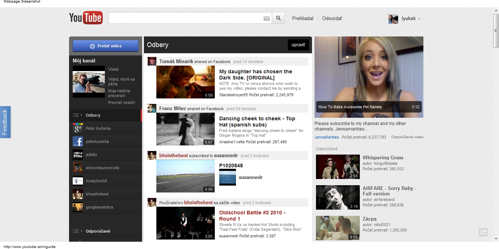Image resolution: width=499 pixels, height=249 pixels.
Task: Click the Tomáš Minarik name link
Action: 176,61
